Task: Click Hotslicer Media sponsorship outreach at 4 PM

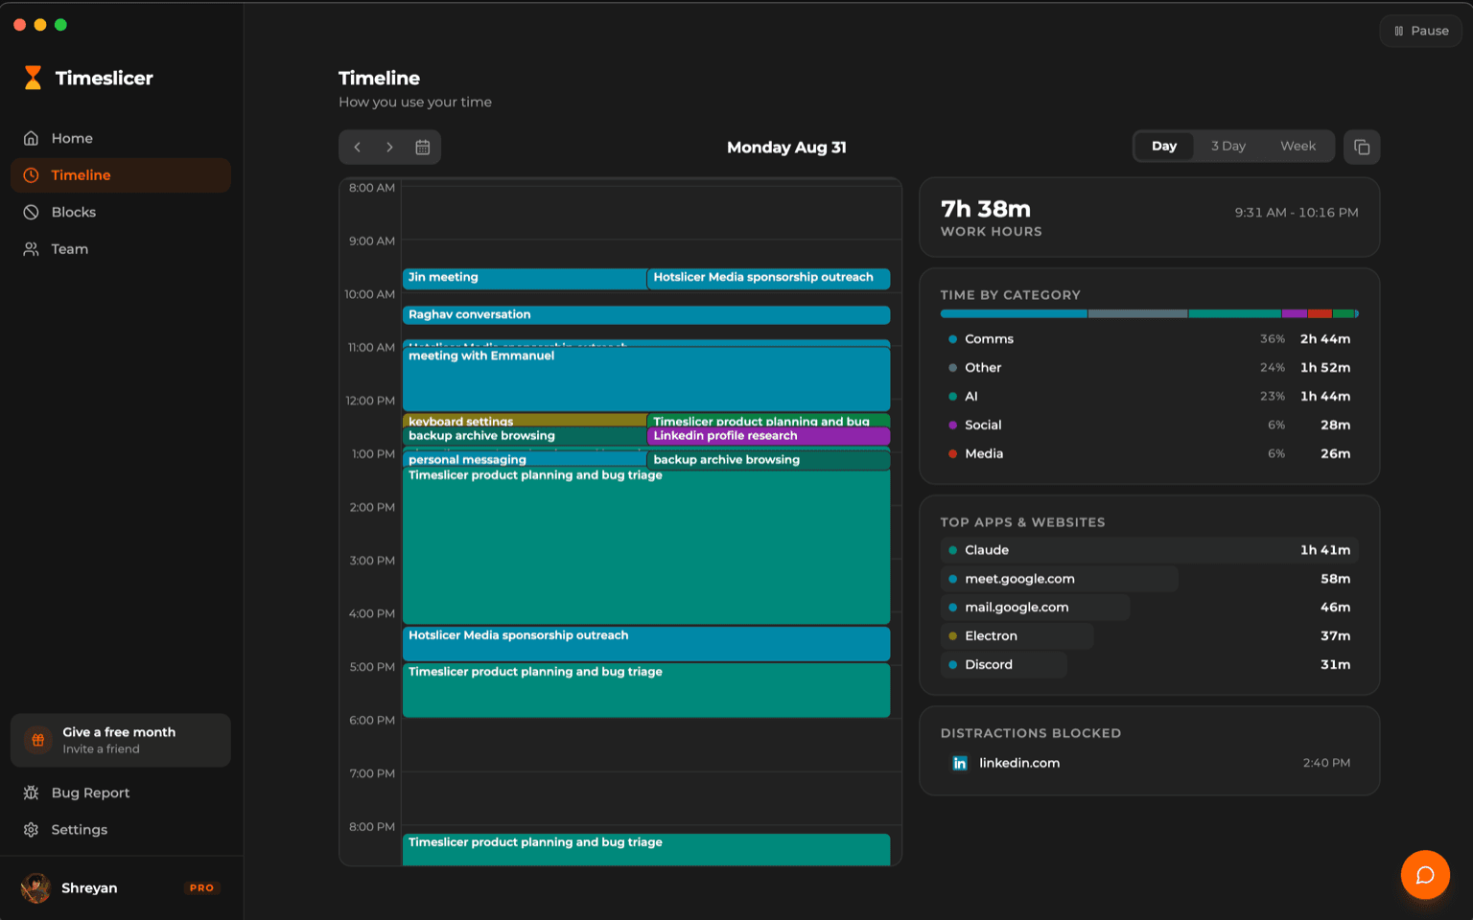Action: 646,643
